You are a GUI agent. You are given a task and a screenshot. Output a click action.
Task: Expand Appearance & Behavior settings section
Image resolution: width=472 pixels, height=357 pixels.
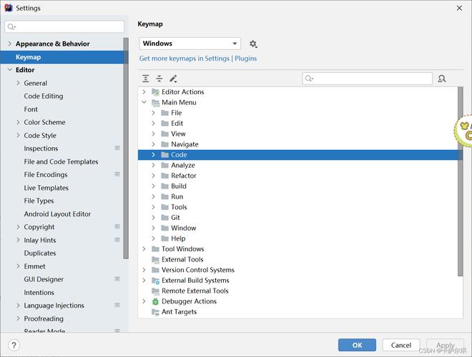tap(9, 44)
